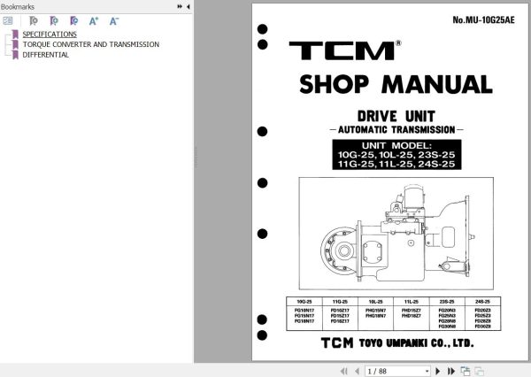Open the DIFFERENTIAL bookmark
Image resolution: width=531 pixels, height=377 pixels.
coord(46,55)
